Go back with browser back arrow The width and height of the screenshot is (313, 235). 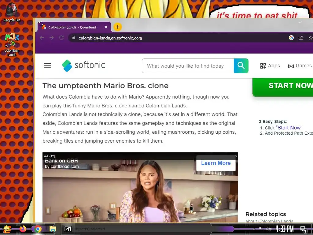42,38
